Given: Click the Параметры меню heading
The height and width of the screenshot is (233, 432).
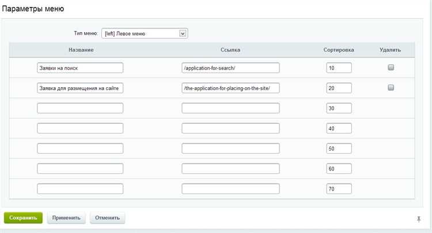Looking at the screenshot, I should pyautogui.click(x=33, y=9).
